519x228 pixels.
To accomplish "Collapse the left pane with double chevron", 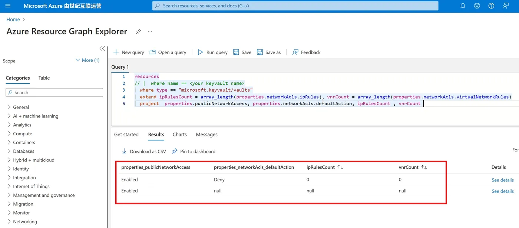I will coord(102,49).
